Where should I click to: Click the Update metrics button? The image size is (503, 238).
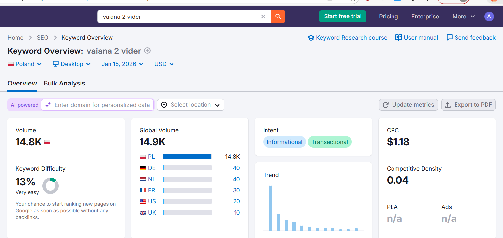coord(408,105)
